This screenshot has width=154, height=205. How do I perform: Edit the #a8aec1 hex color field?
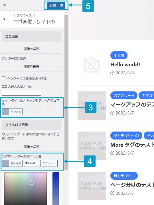click(31, 163)
